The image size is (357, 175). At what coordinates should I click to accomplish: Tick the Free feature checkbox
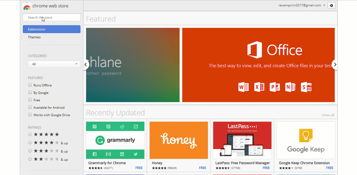click(30, 100)
